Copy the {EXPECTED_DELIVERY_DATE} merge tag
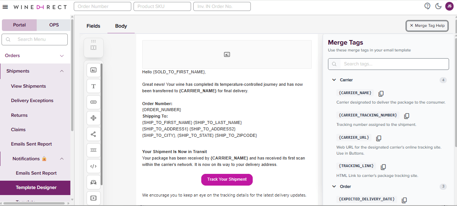This screenshot has height=206, width=457. coord(404,200)
